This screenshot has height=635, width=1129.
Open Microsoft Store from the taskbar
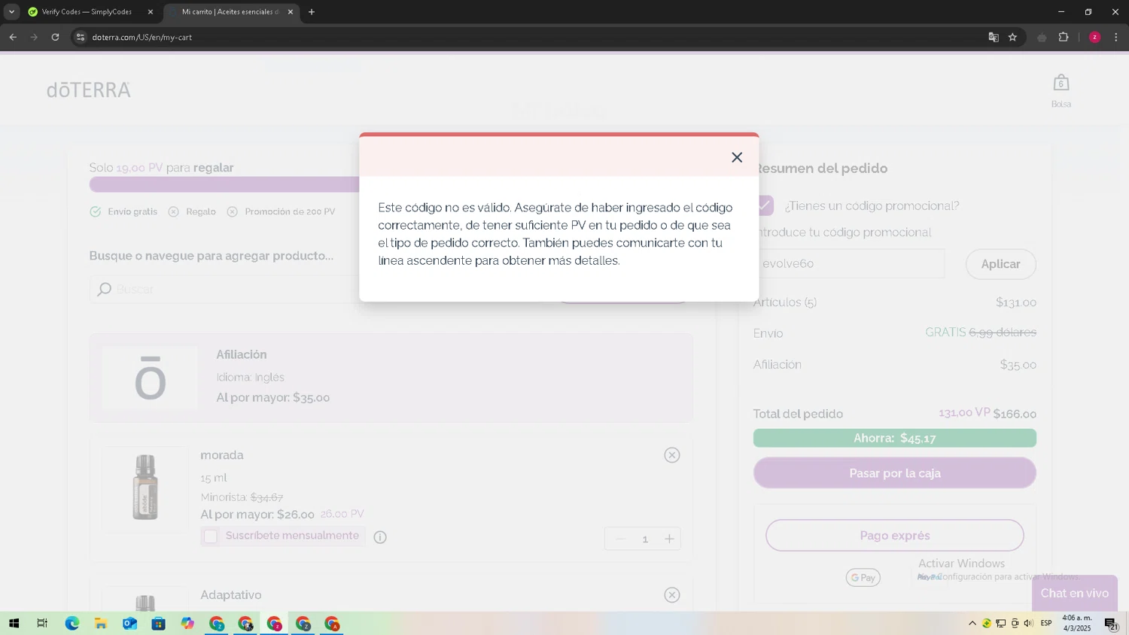tap(159, 624)
